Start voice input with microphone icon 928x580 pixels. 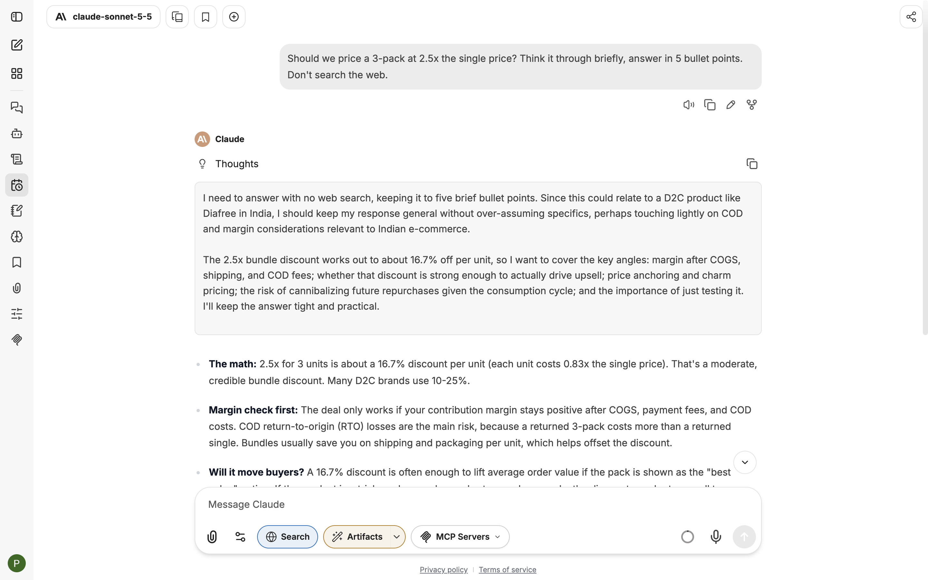pos(716,536)
